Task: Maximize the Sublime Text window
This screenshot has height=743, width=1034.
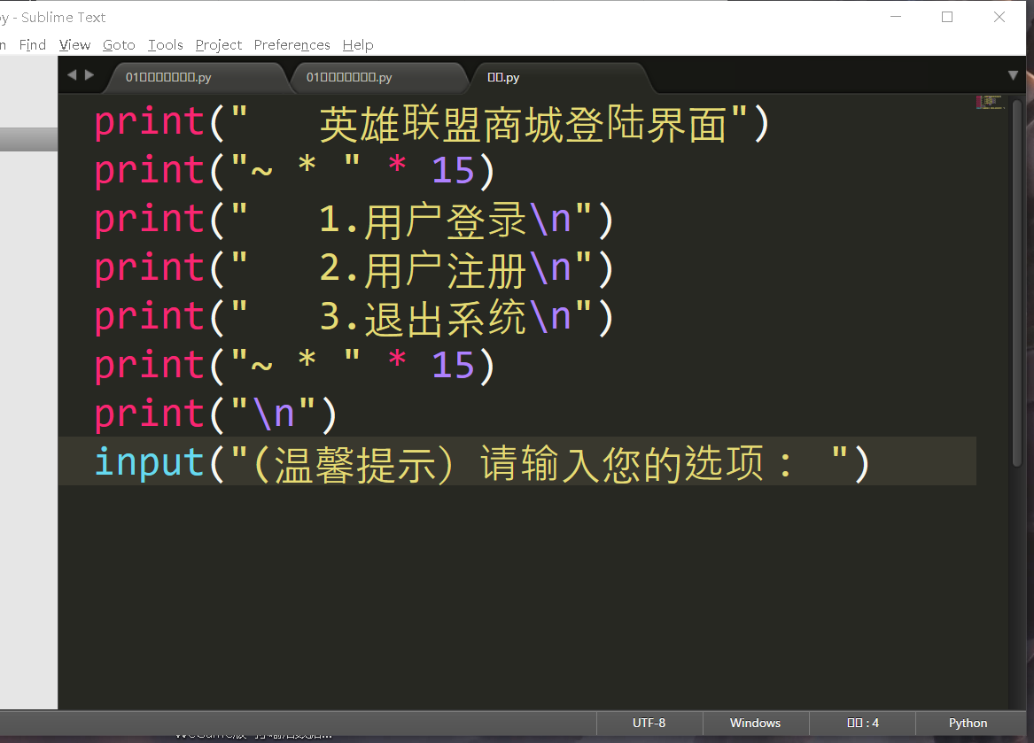Action: [x=947, y=17]
